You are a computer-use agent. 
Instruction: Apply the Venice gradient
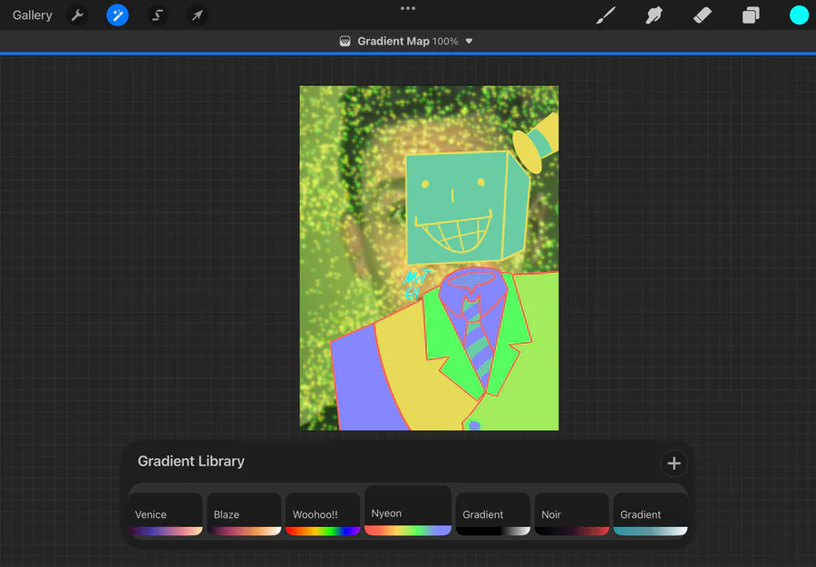coord(166,513)
